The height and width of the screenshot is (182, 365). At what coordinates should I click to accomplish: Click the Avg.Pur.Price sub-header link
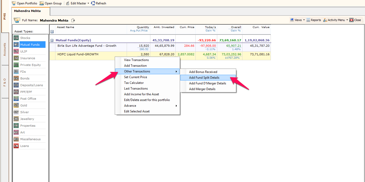coord(139,31)
